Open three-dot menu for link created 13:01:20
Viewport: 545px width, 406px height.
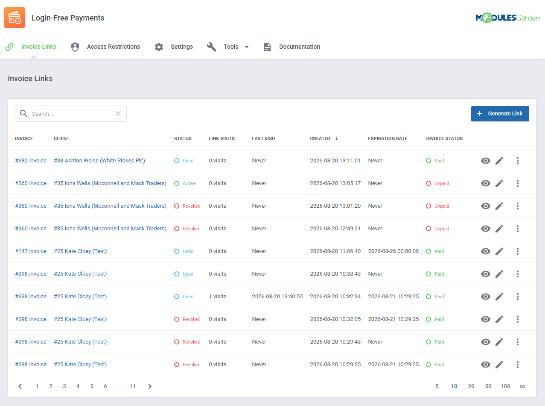click(518, 206)
